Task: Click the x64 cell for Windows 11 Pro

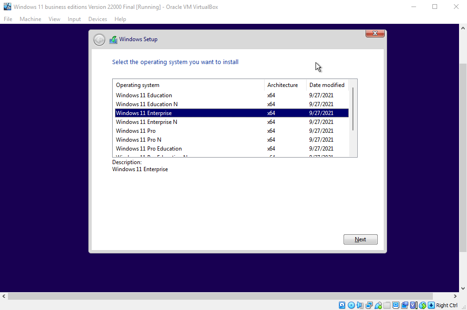Action: 271,131
